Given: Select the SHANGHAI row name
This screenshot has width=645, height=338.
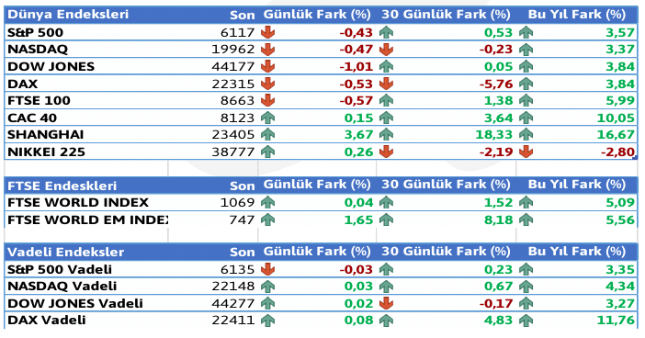Looking at the screenshot, I should [x=46, y=135].
